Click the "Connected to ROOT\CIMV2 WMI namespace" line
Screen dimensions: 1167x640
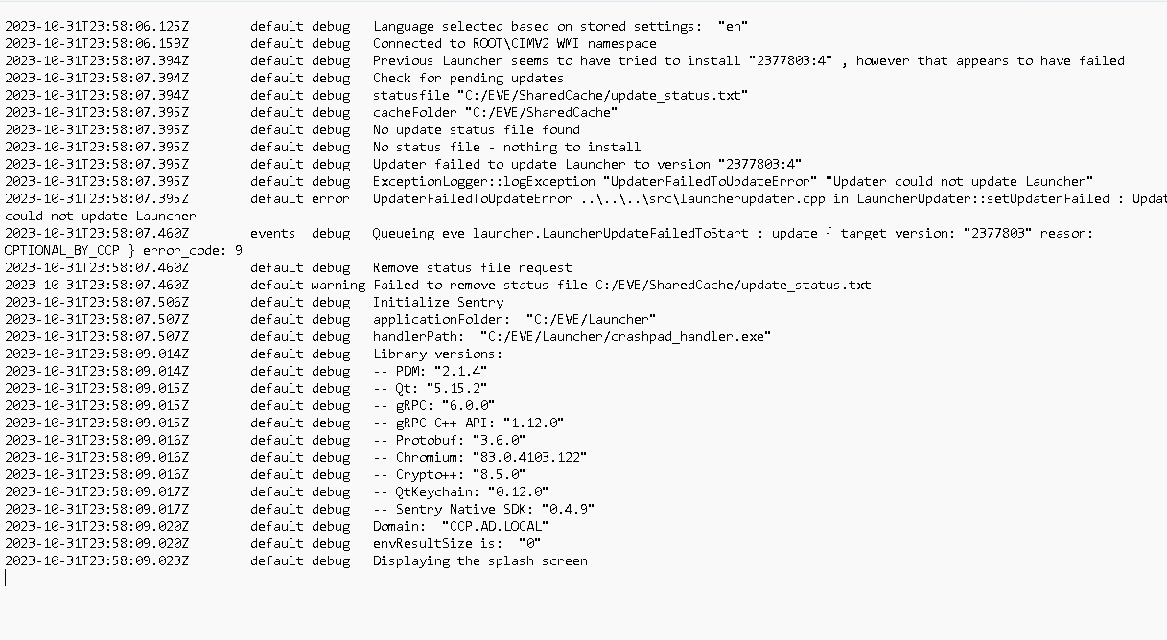tap(515, 43)
